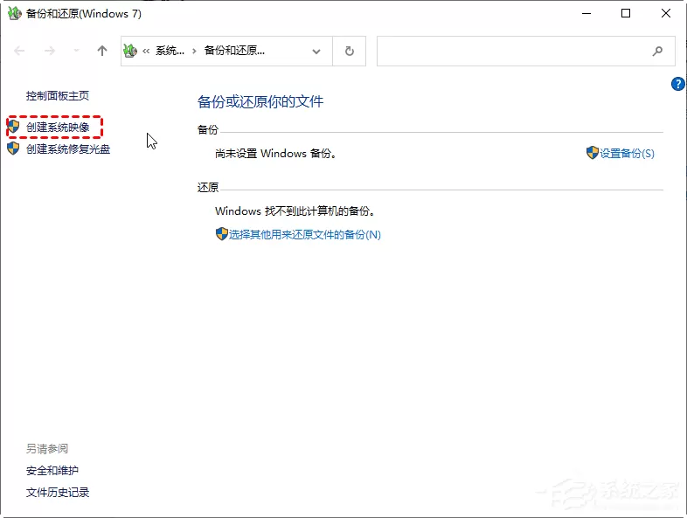687x518 pixels.
Task: Click shield icon beside 设置备份(S)
Action: tap(593, 153)
